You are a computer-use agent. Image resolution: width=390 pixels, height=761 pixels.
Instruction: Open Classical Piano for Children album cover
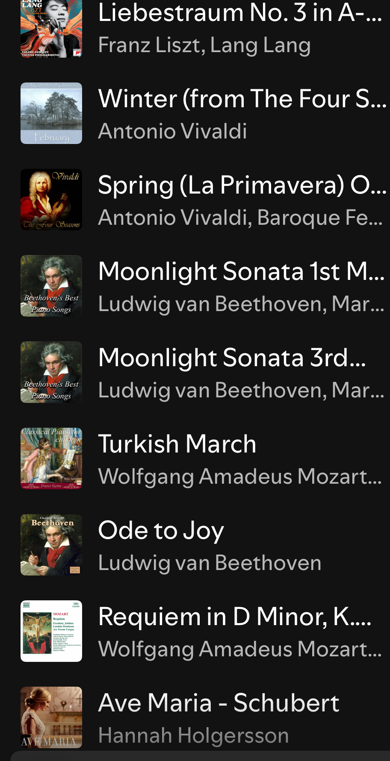click(x=51, y=458)
